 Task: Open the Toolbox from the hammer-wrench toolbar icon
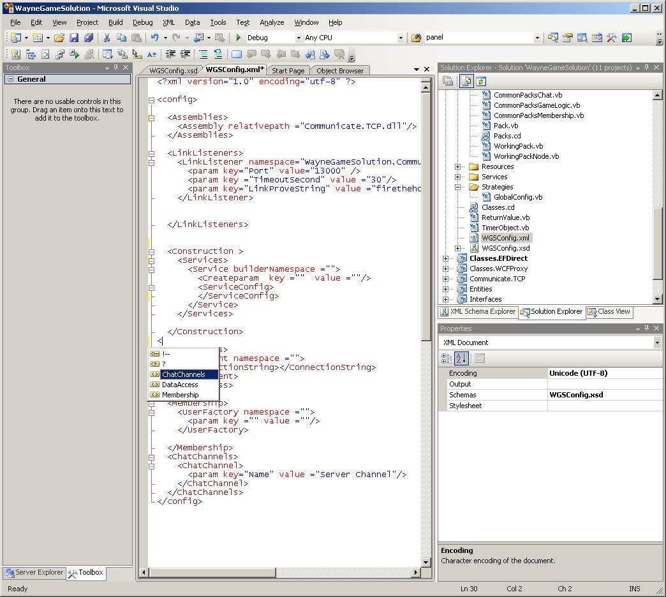pyautogui.click(x=611, y=38)
